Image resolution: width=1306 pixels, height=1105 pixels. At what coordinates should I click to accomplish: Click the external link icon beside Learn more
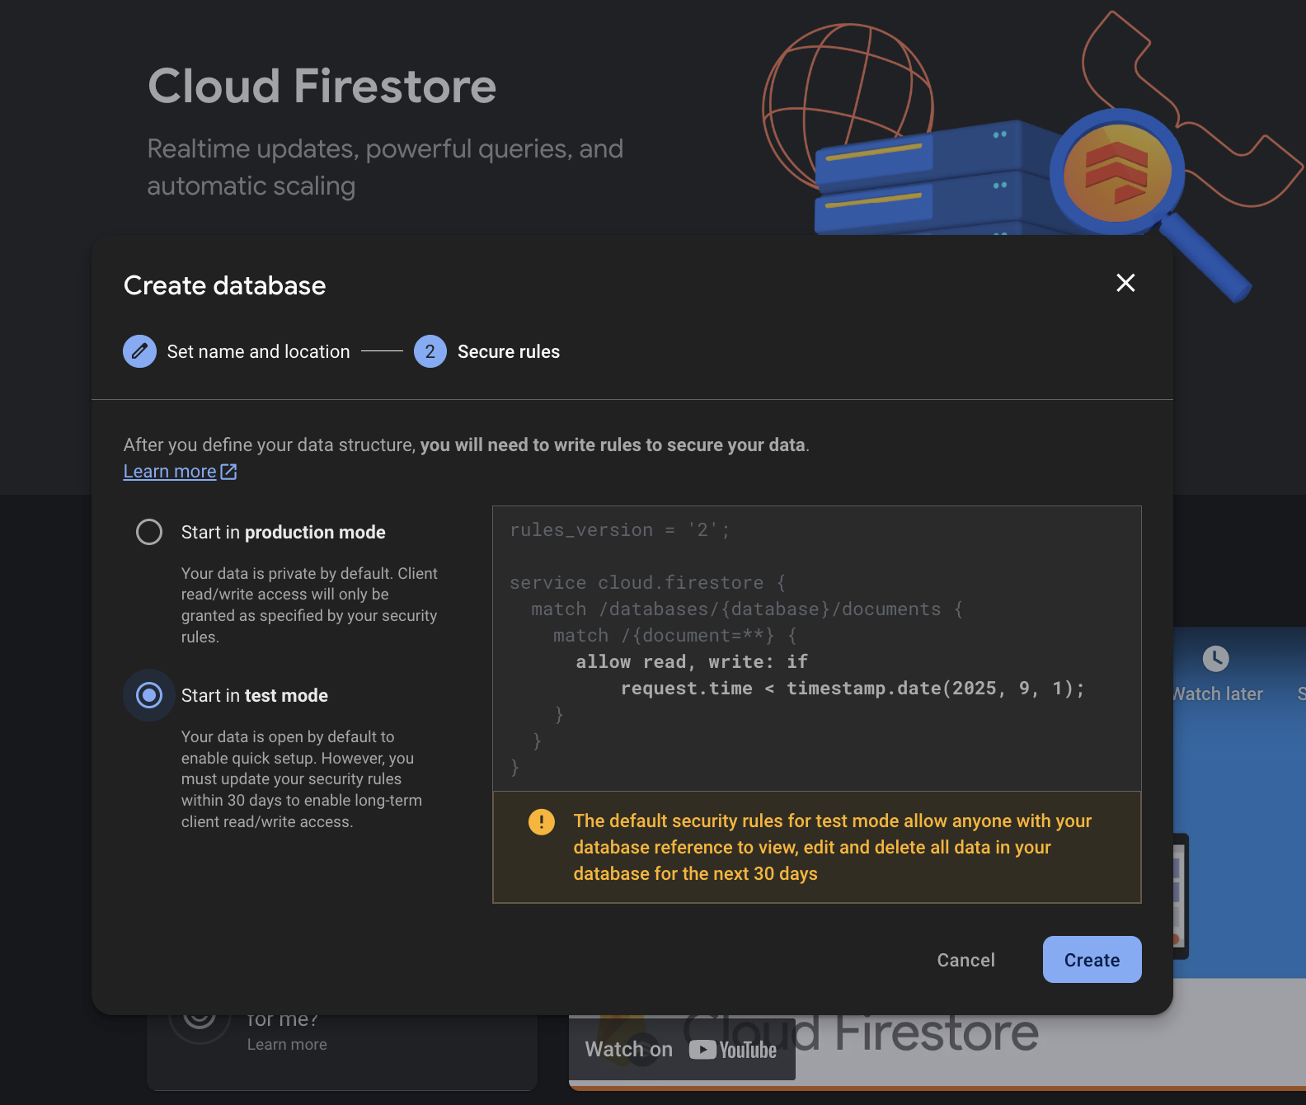[229, 472]
